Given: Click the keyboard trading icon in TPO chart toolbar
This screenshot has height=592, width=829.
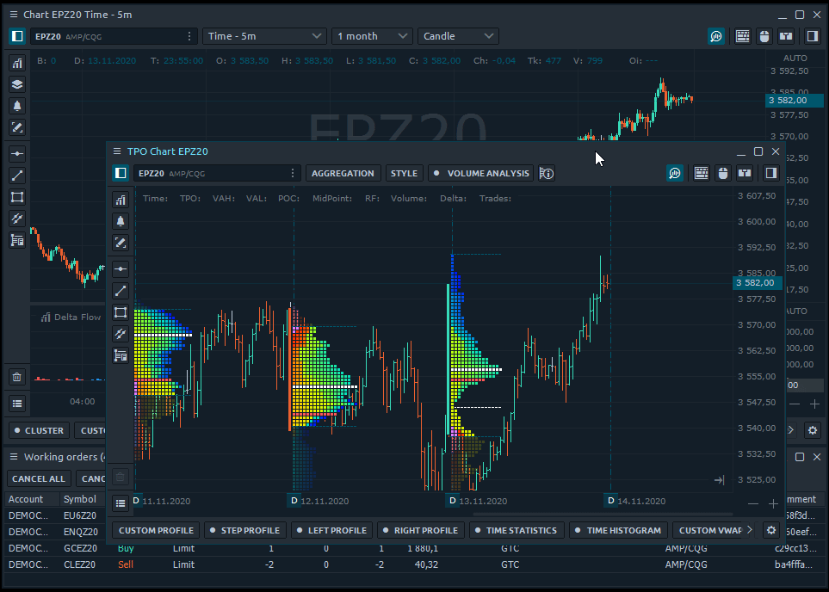Looking at the screenshot, I should point(701,173).
